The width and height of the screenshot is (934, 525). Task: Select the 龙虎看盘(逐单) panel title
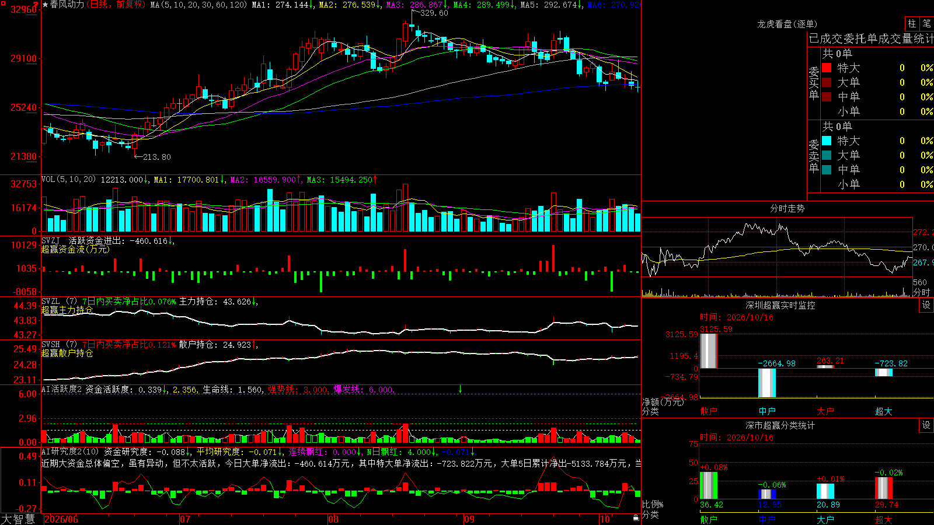pyautogui.click(x=787, y=24)
